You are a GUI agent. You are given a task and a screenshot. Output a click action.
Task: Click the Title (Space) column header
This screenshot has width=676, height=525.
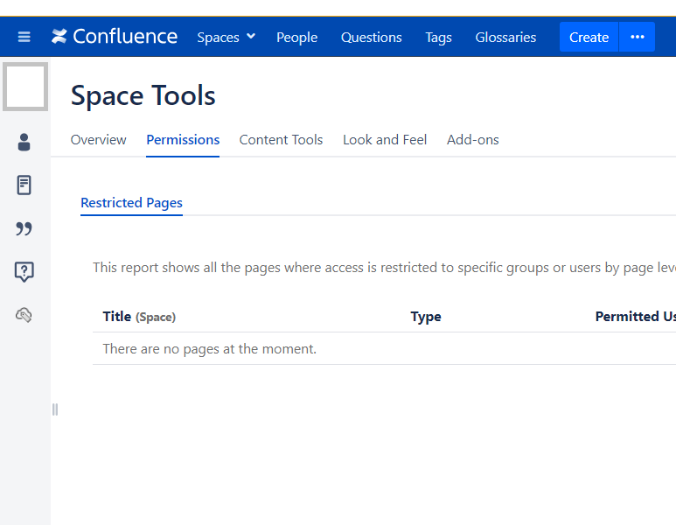click(x=139, y=317)
